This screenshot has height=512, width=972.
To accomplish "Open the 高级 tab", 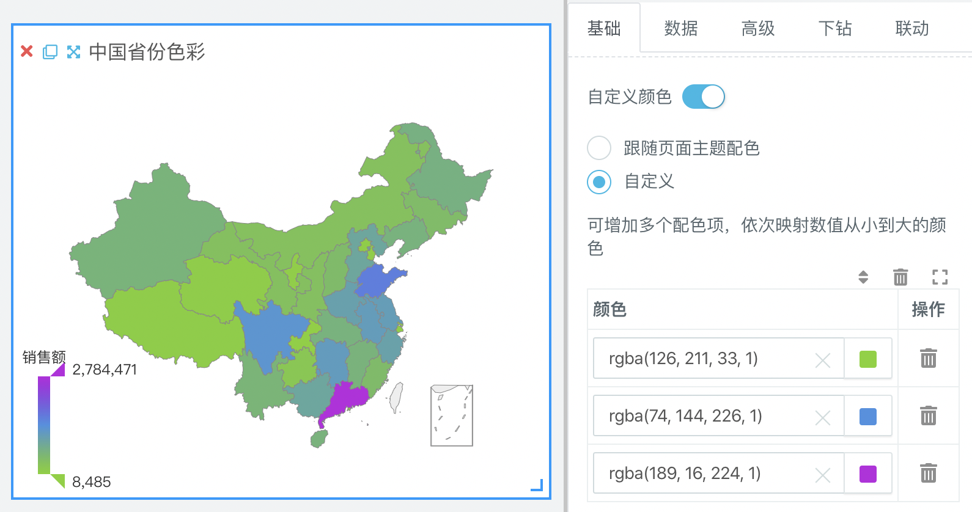I will 758,28.
